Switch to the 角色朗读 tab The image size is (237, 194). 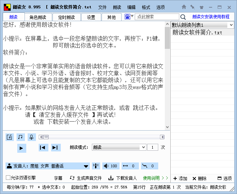point(38,17)
